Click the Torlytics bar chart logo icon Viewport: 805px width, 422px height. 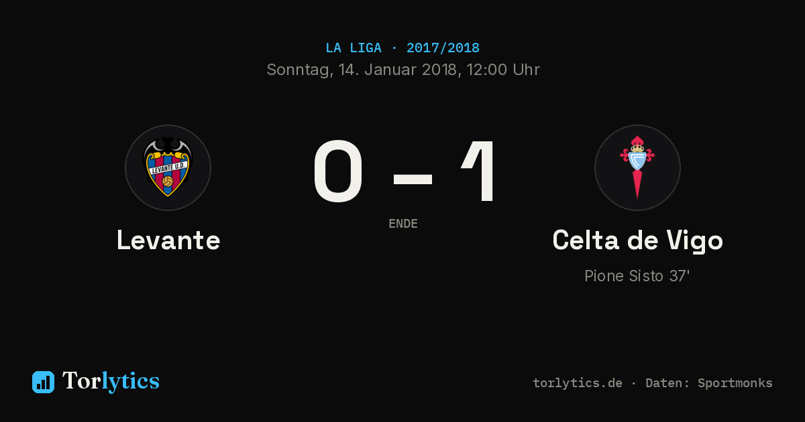click(x=43, y=382)
